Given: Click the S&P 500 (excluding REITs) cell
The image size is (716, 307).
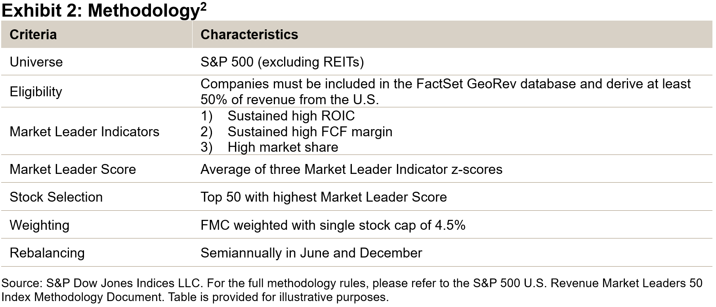Looking at the screenshot, I should point(282,62).
